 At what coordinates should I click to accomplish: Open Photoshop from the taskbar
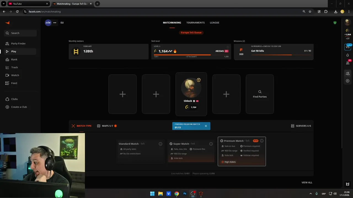[185, 194]
